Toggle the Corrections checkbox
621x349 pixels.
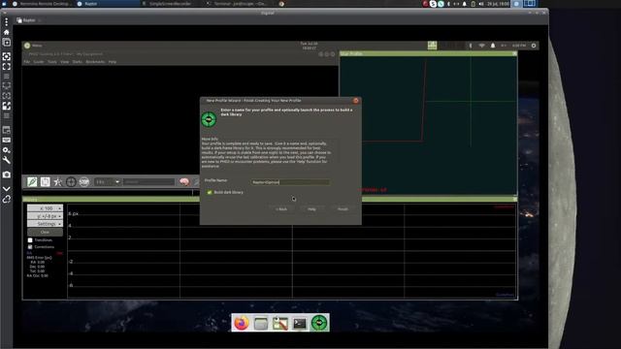[x=30, y=247]
